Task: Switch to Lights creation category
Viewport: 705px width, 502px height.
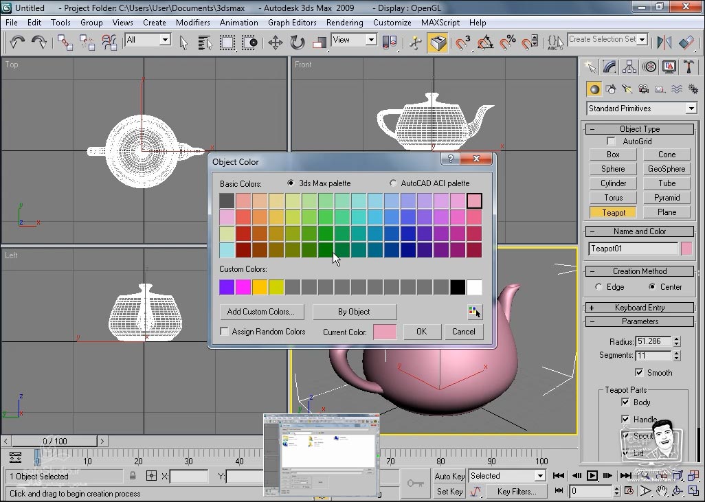Action: pos(627,89)
